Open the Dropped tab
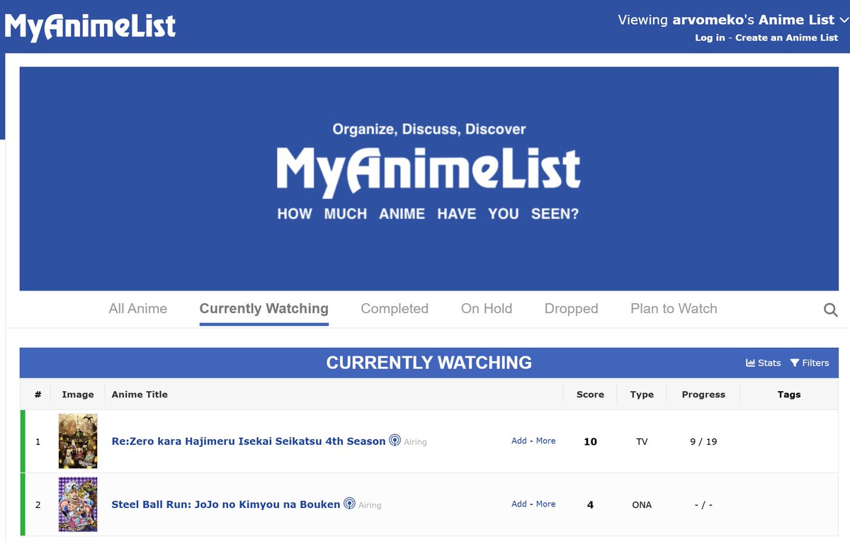The width and height of the screenshot is (850, 542). [572, 309]
